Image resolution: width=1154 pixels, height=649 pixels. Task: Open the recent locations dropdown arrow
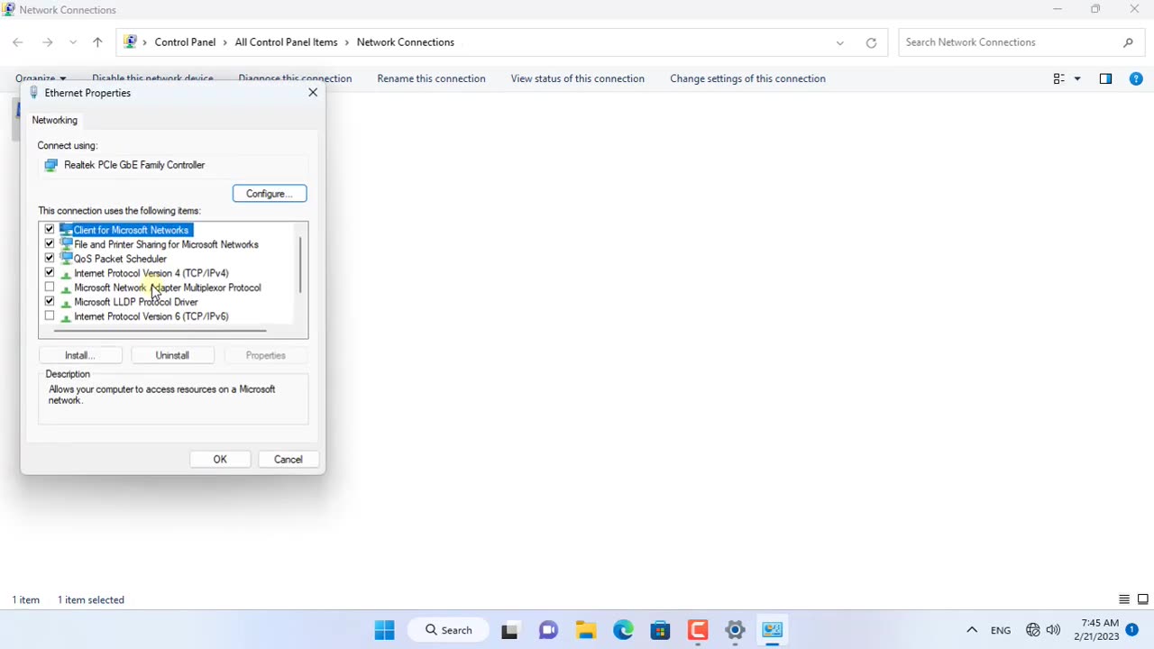73,42
